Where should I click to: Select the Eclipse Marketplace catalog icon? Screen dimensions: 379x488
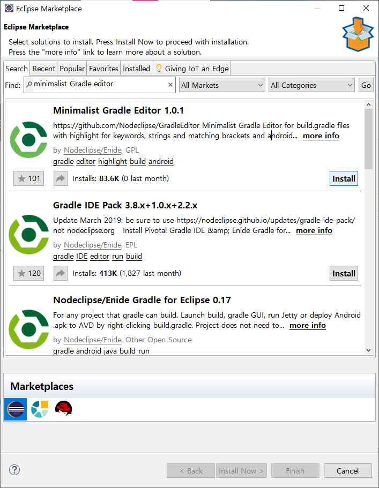pos(16,409)
